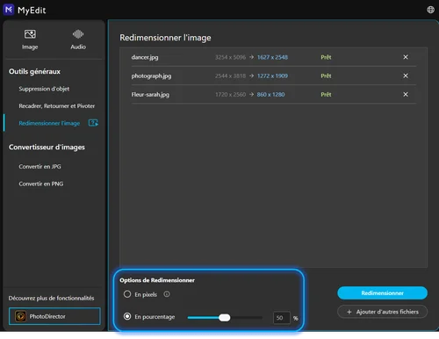
Task: Click new size 1272 x 1909
Action: coord(272,76)
